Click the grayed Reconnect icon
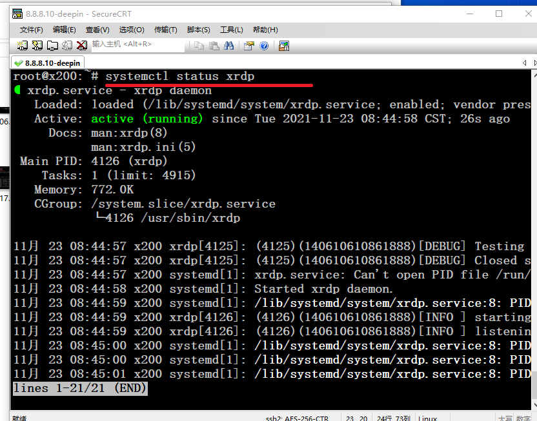 coord(66,46)
